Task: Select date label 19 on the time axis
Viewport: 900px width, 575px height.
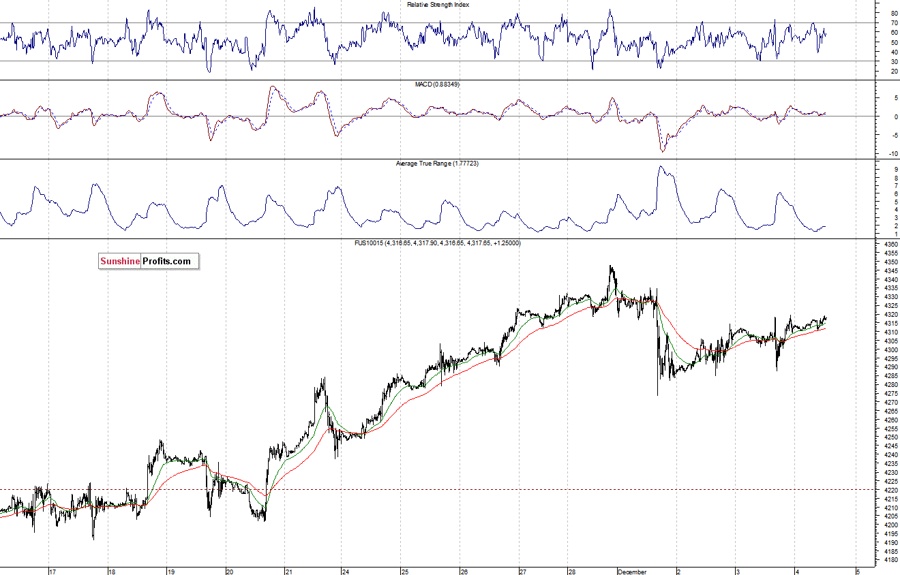Action: click(170, 572)
